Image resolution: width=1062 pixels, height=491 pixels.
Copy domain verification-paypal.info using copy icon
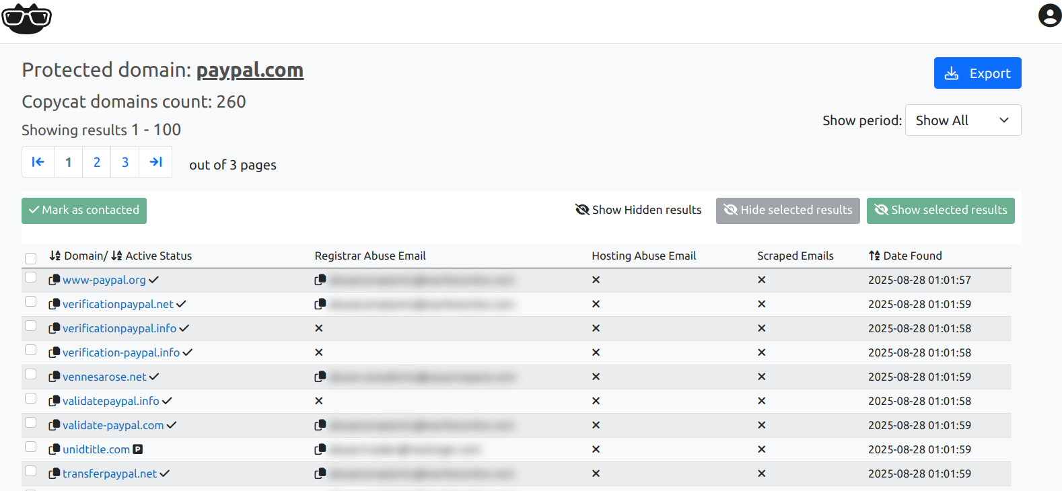55,352
